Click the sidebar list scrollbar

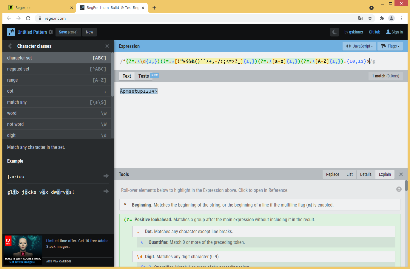click(x=112, y=75)
